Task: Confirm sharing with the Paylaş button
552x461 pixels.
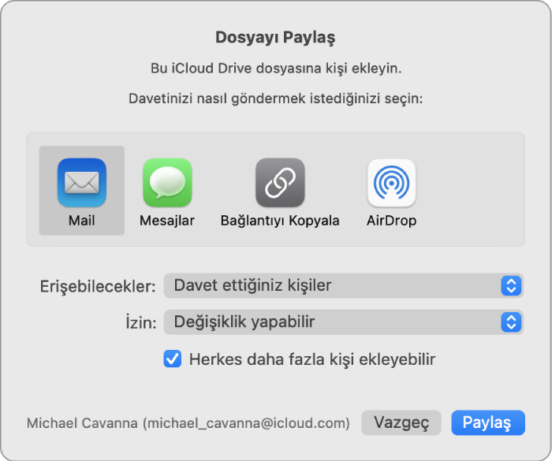Action: click(x=488, y=422)
